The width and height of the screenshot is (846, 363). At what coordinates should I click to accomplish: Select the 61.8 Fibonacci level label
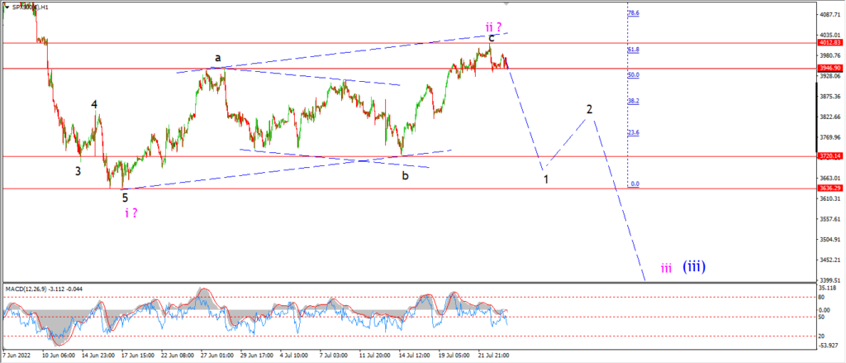click(x=634, y=50)
